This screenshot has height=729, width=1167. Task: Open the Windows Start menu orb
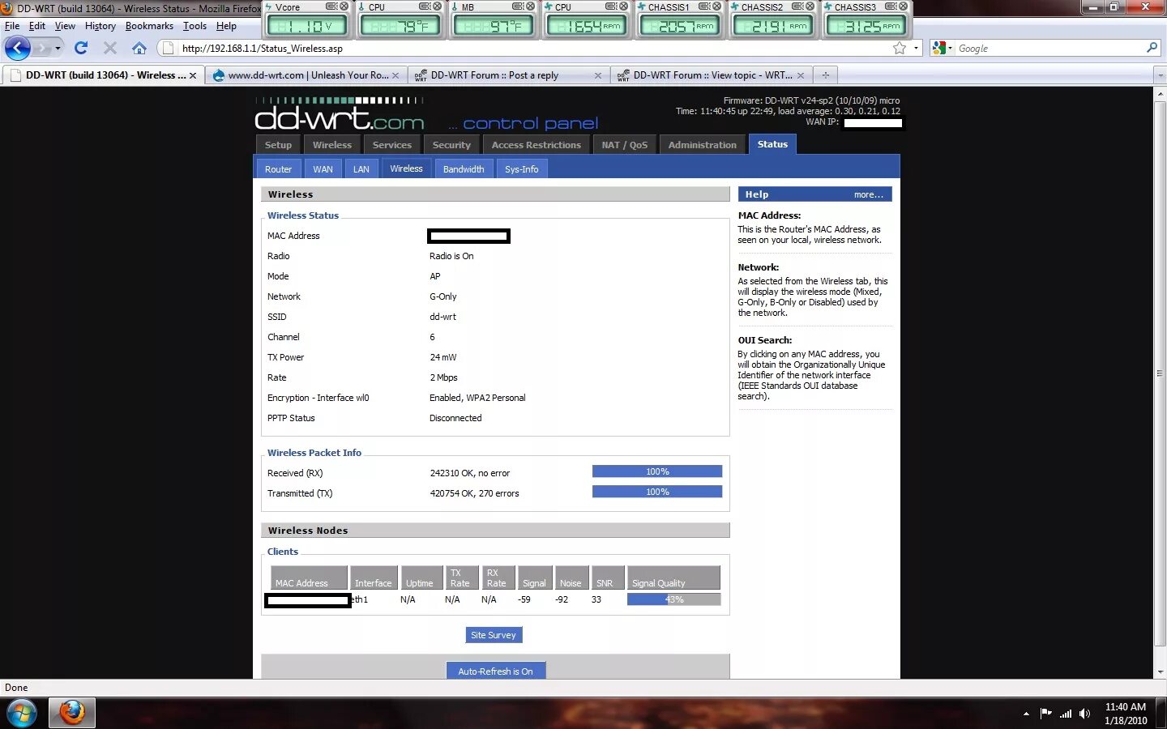(x=22, y=714)
